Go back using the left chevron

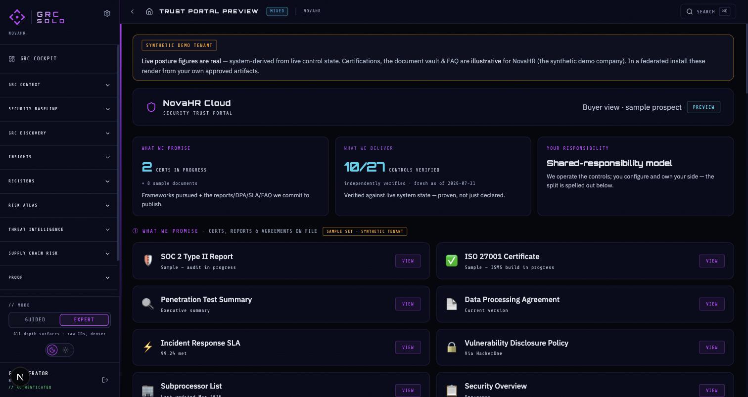click(x=132, y=11)
